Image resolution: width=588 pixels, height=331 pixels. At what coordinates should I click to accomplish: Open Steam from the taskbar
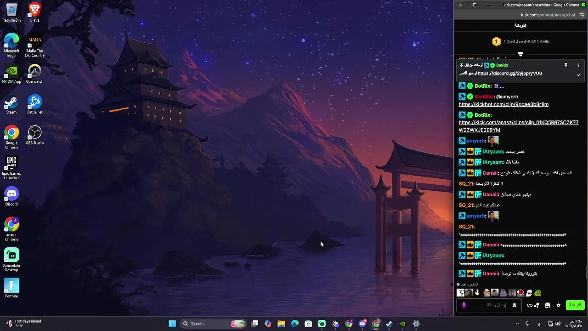[x=389, y=324]
